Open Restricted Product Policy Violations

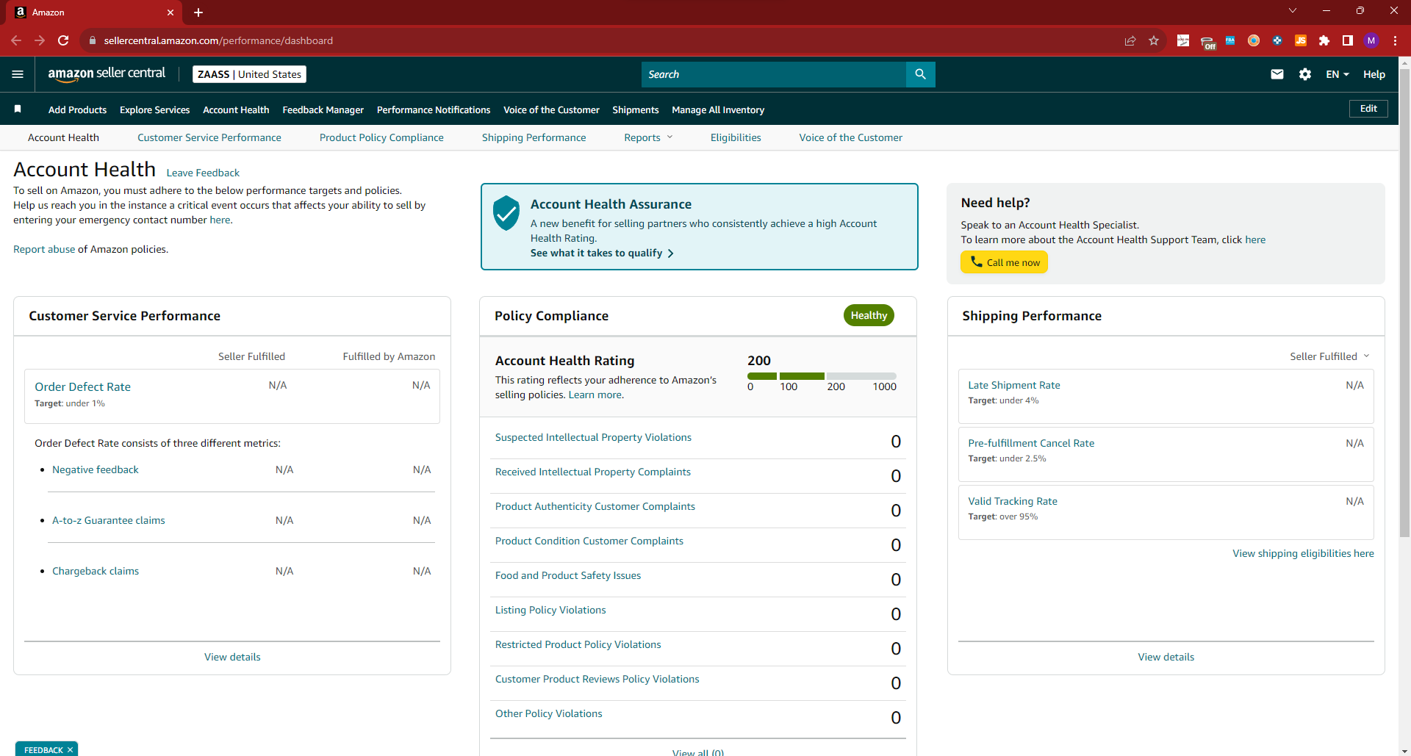click(x=578, y=644)
